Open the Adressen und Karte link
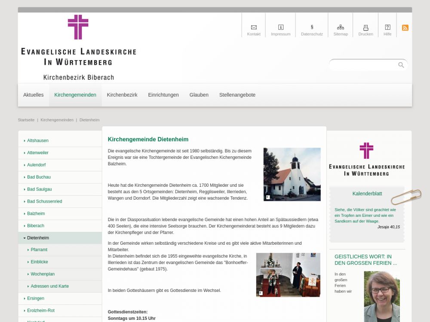The height and width of the screenshot is (322, 430). coord(49,286)
